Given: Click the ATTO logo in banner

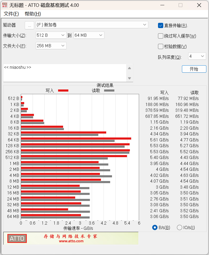Looking at the screenshot, I should pyautogui.click(x=17, y=238).
